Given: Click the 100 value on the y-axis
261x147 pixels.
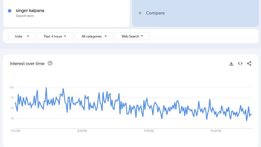Looking at the screenshot, I should (x=11, y=88).
